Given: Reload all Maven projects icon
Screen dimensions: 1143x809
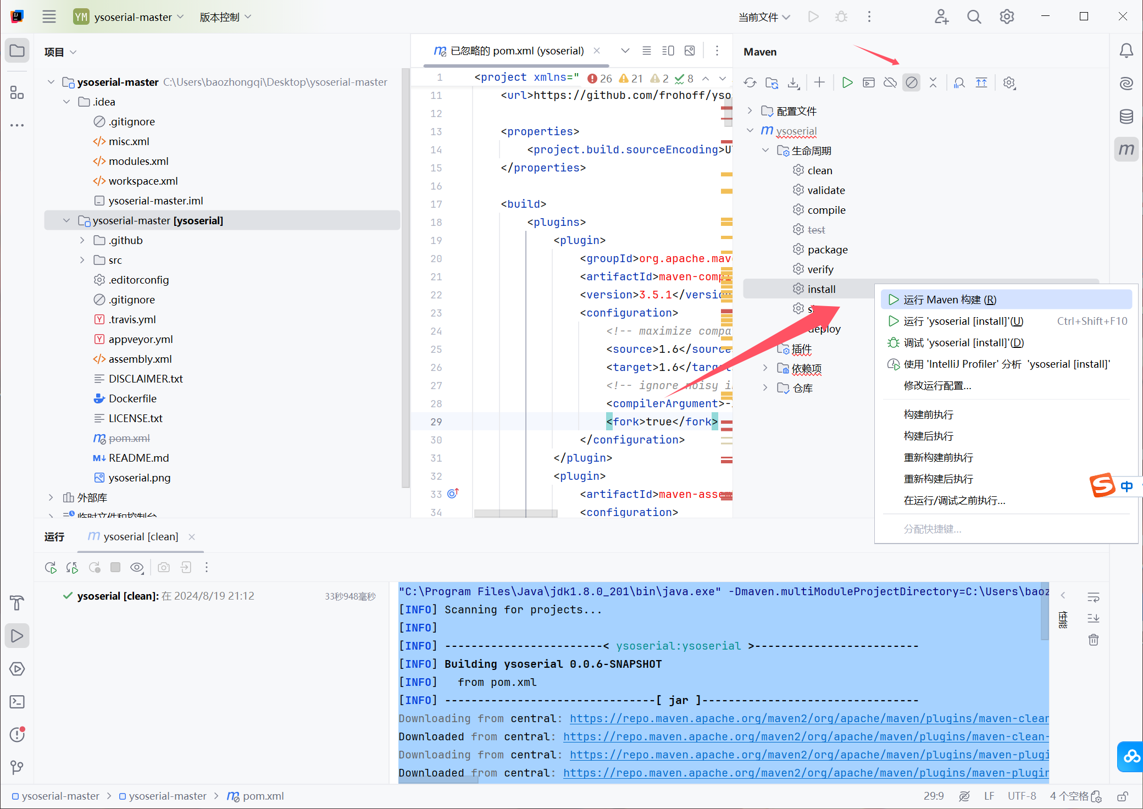Looking at the screenshot, I should click(750, 83).
